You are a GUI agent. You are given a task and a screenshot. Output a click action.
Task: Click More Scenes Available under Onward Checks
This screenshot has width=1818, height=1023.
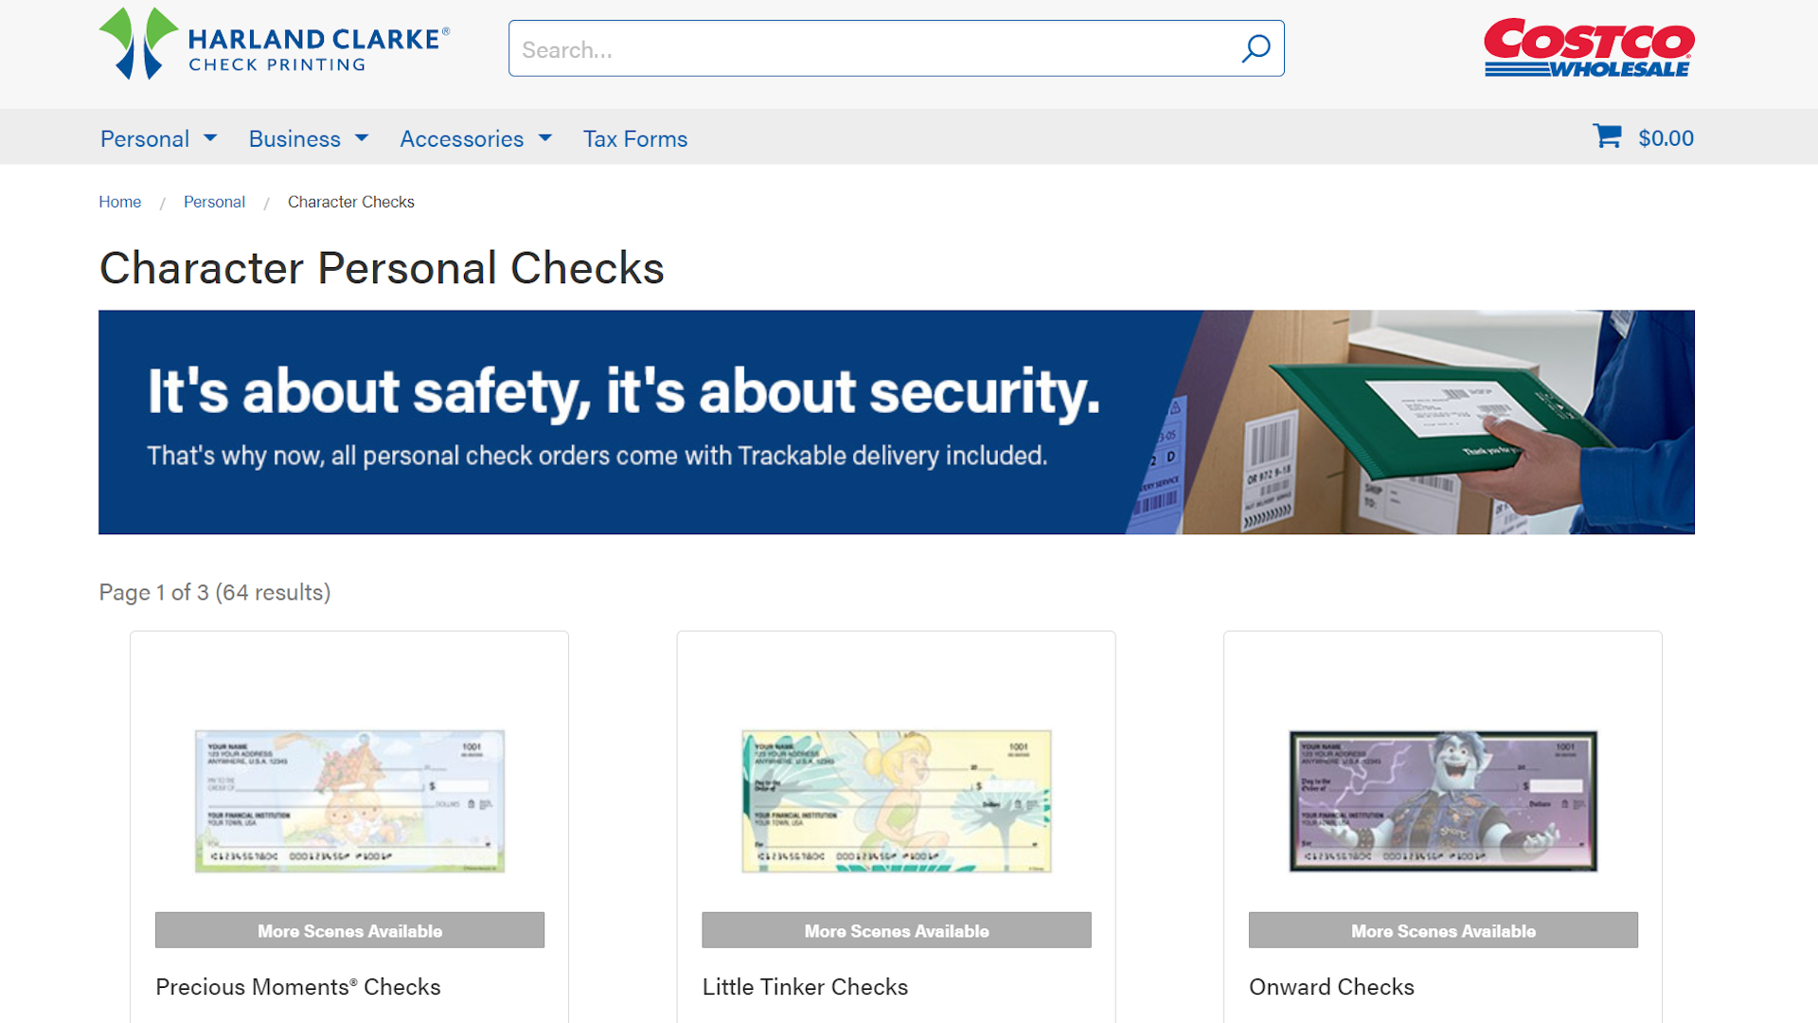click(1442, 930)
